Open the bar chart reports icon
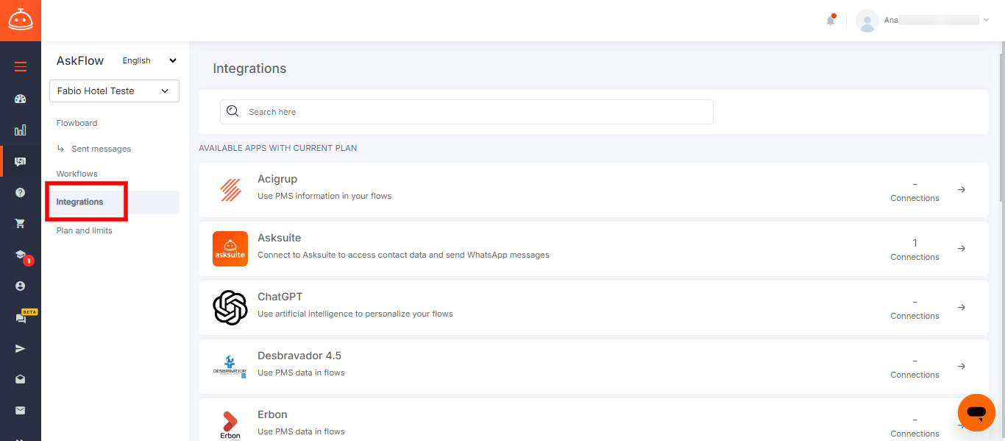1005x441 pixels. pyautogui.click(x=21, y=130)
